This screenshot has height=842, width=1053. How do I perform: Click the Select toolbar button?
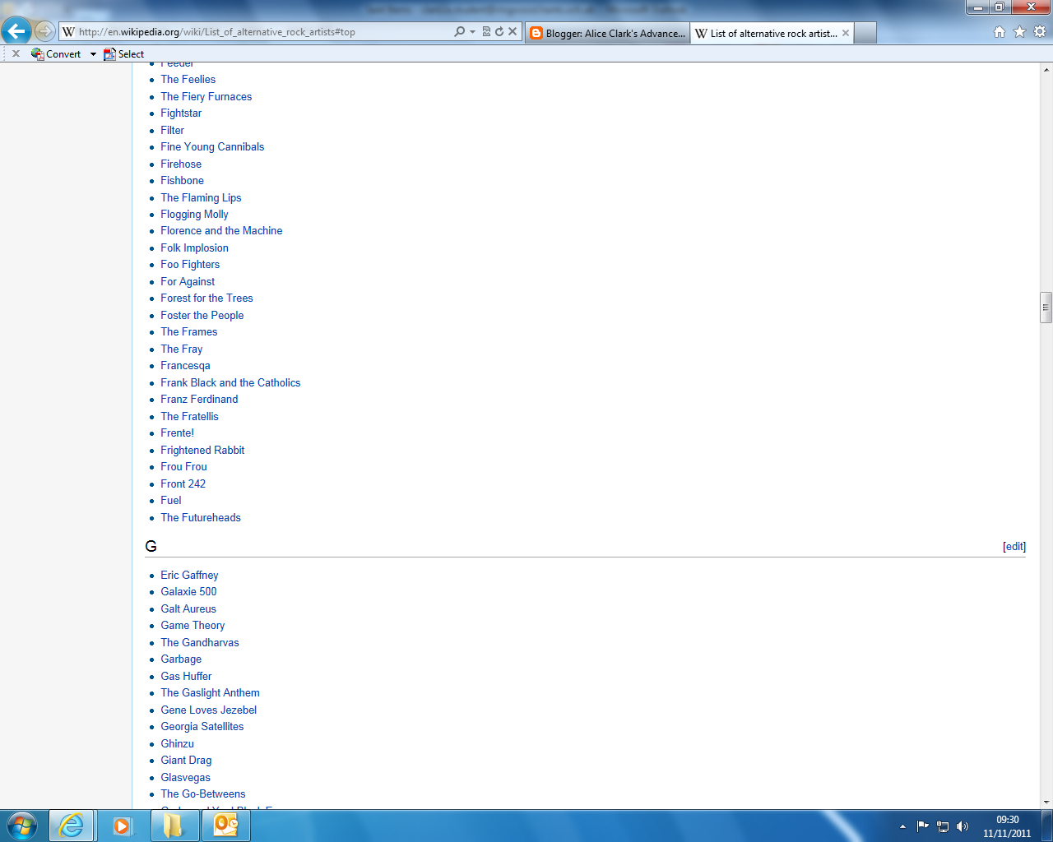click(x=123, y=53)
